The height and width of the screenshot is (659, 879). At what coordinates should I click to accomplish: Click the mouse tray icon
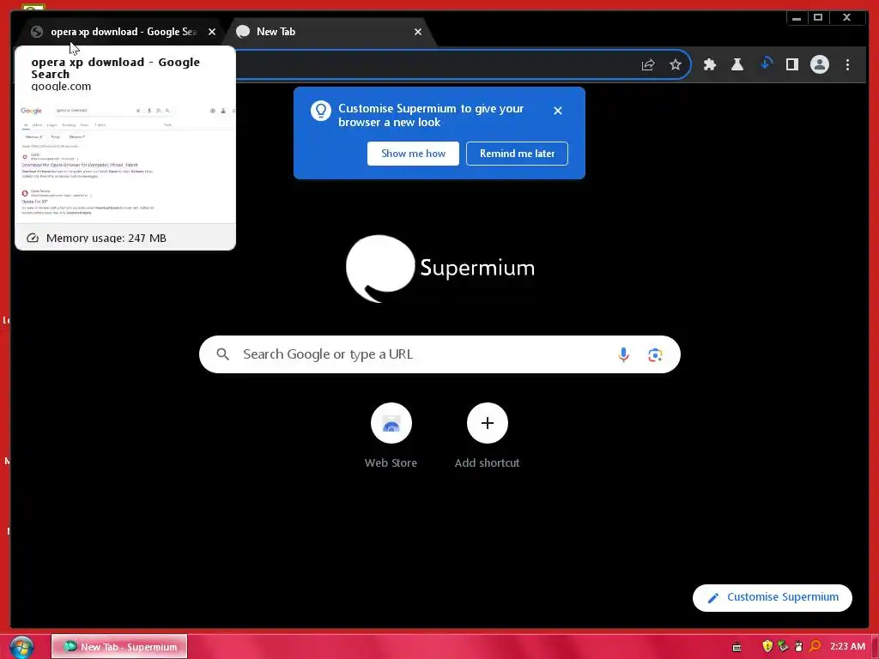[x=799, y=646]
